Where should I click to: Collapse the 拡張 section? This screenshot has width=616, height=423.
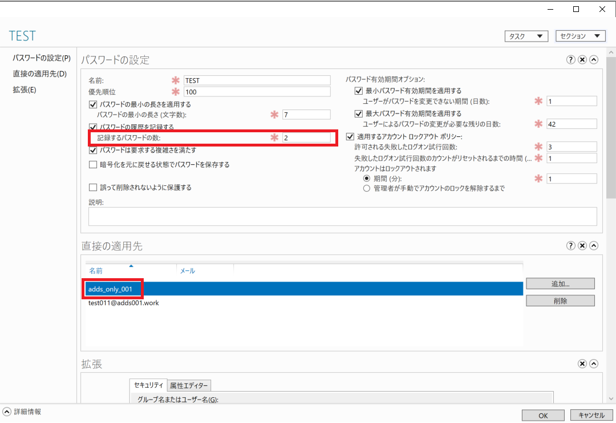tap(594, 364)
